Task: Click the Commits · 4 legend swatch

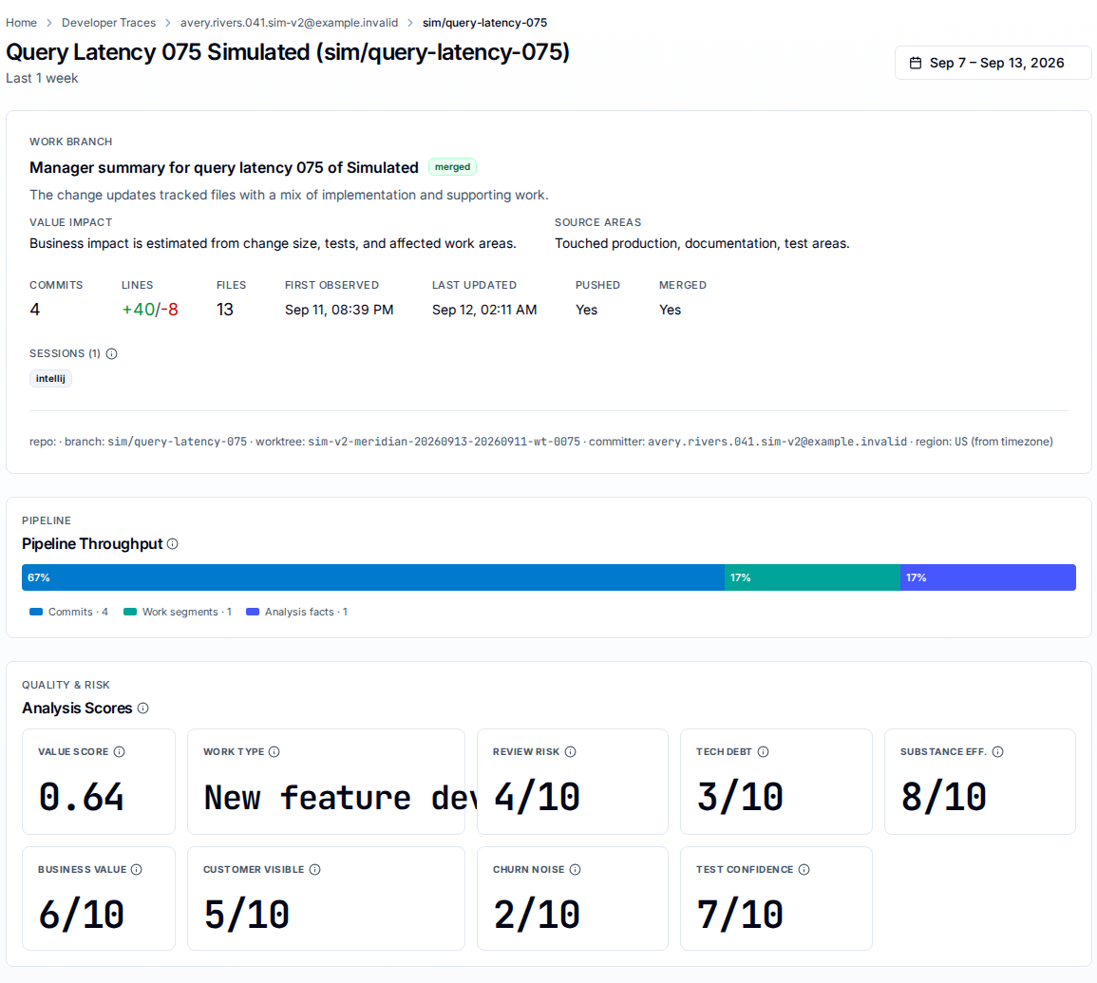Action: click(x=36, y=613)
